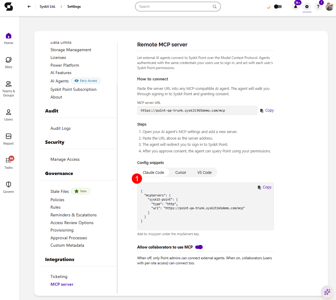This screenshot has width=336, height=300.
Task: Toggle dark mode switch
Action: coord(278,7)
